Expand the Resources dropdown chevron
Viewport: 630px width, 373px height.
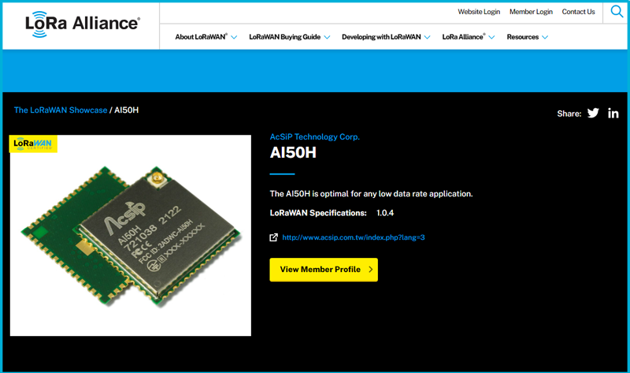tap(545, 37)
